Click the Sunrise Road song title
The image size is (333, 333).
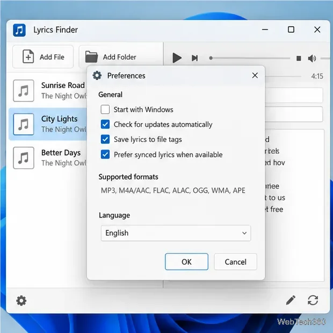coord(63,85)
